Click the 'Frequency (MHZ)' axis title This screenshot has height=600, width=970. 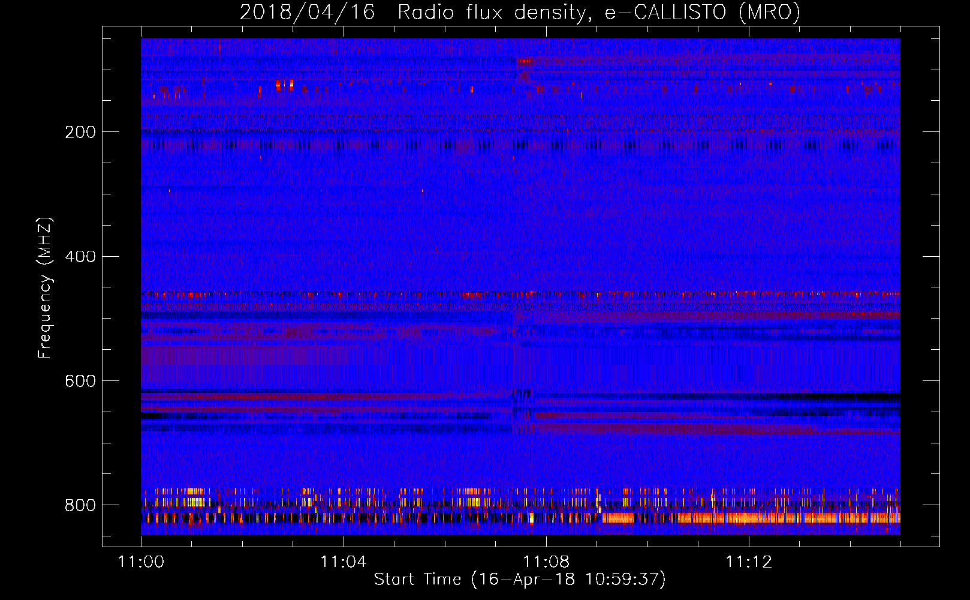tap(45, 287)
